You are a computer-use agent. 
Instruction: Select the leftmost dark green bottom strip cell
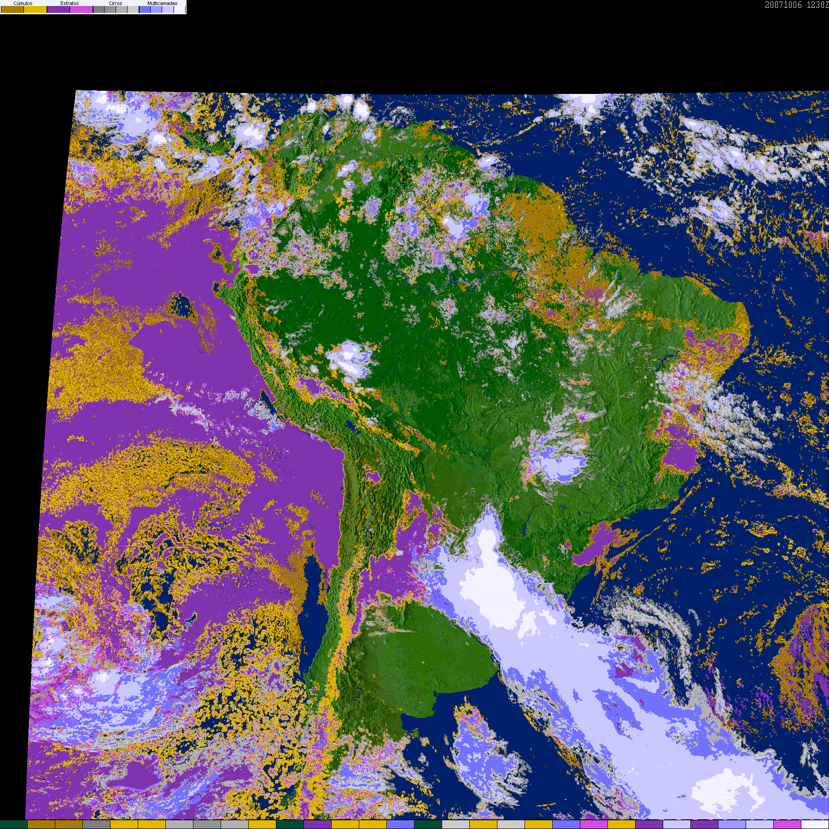(x=14, y=824)
